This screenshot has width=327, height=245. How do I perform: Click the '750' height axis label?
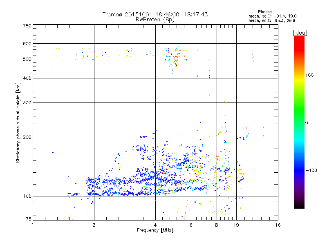click(27, 26)
